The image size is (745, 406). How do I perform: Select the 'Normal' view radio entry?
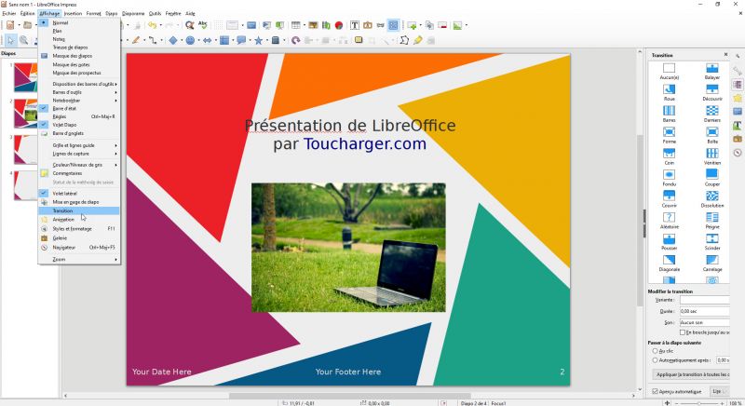click(79, 22)
